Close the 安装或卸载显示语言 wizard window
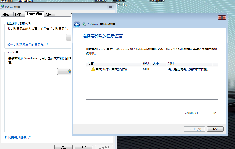This screenshot has height=149, width=235. [x=222, y=17]
